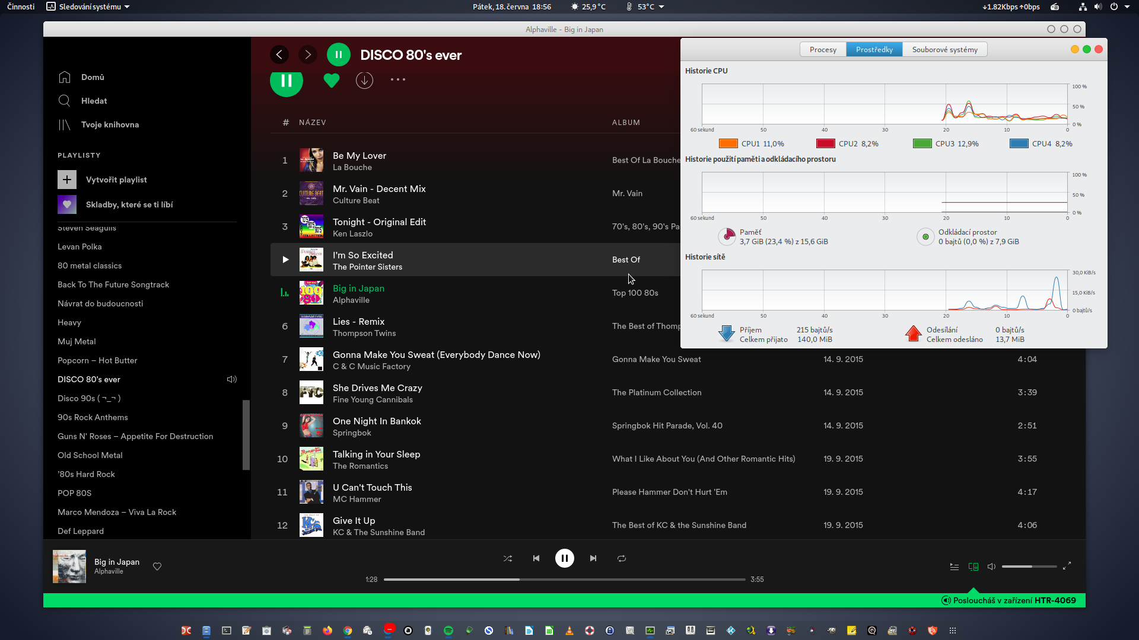Open the clock calendar Pátek 18. června
The height and width of the screenshot is (640, 1139).
(x=512, y=7)
